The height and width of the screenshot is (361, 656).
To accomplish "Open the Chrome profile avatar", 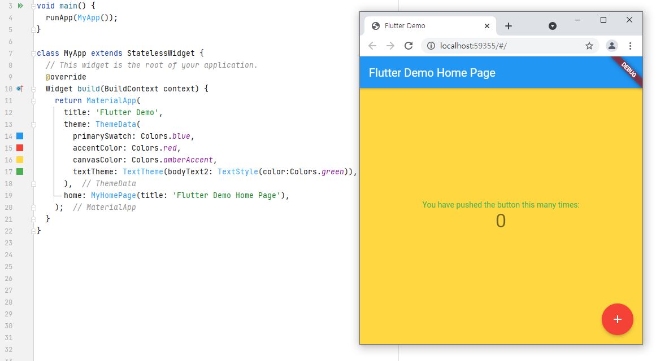I will (x=612, y=46).
